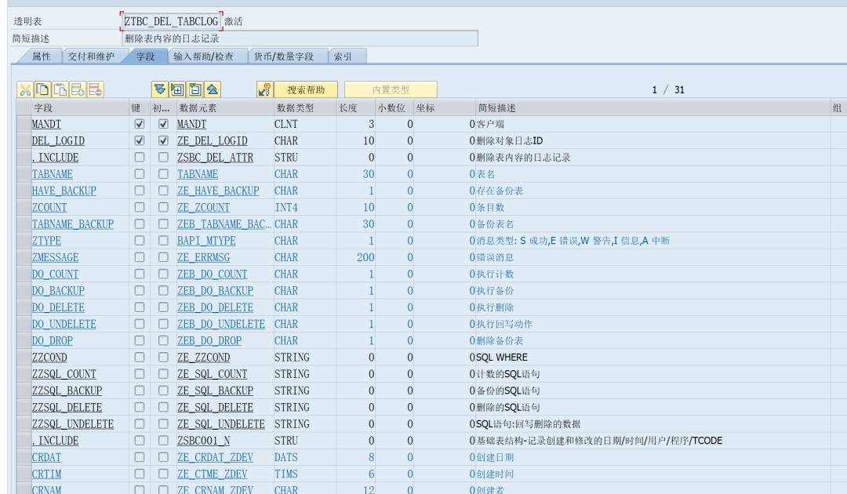Click the Expand include plus icon

click(177, 89)
